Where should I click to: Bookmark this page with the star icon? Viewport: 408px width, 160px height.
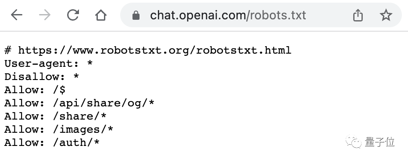pyautogui.click(x=386, y=15)
